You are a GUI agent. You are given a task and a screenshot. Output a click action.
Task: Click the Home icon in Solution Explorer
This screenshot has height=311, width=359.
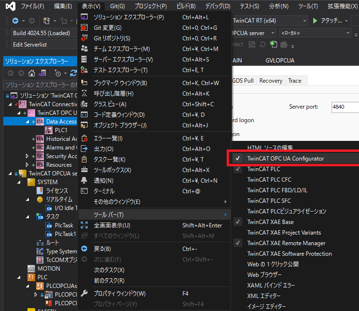click(32, 73)
